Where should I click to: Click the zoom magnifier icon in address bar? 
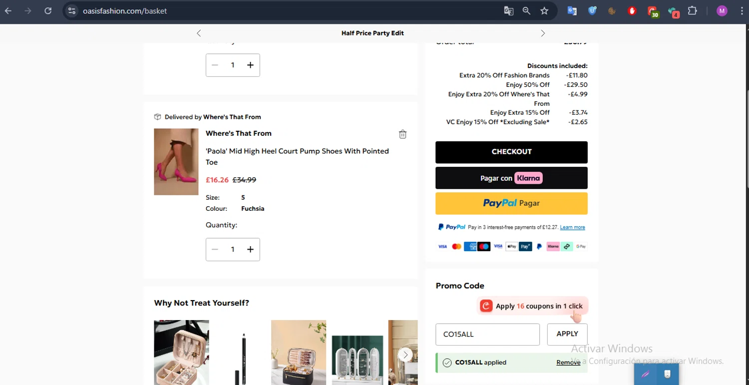526,10
